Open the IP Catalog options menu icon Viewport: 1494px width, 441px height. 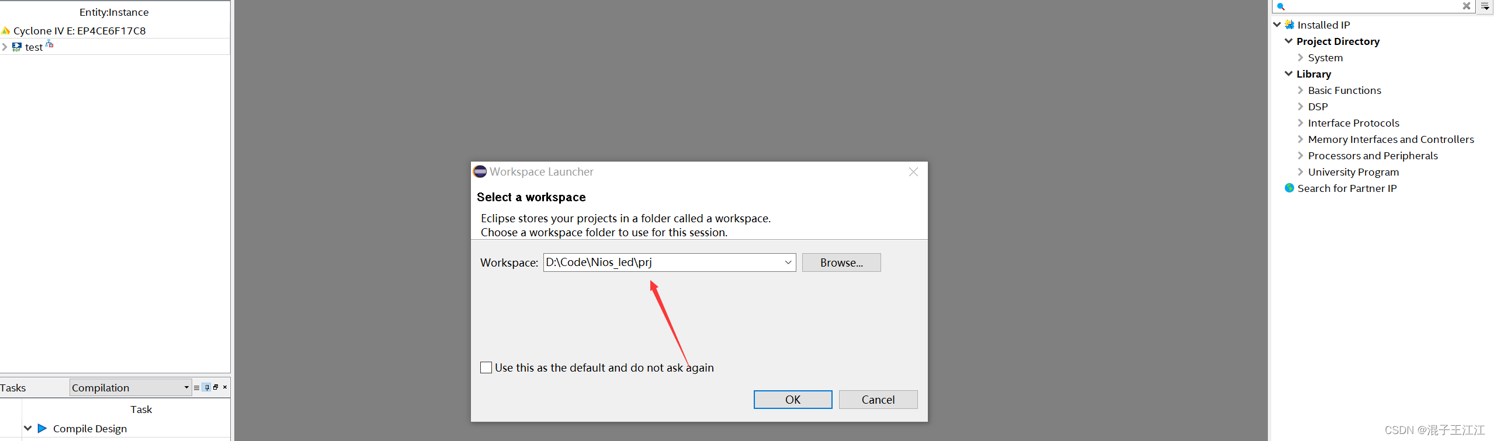(x=1485, y=6)
